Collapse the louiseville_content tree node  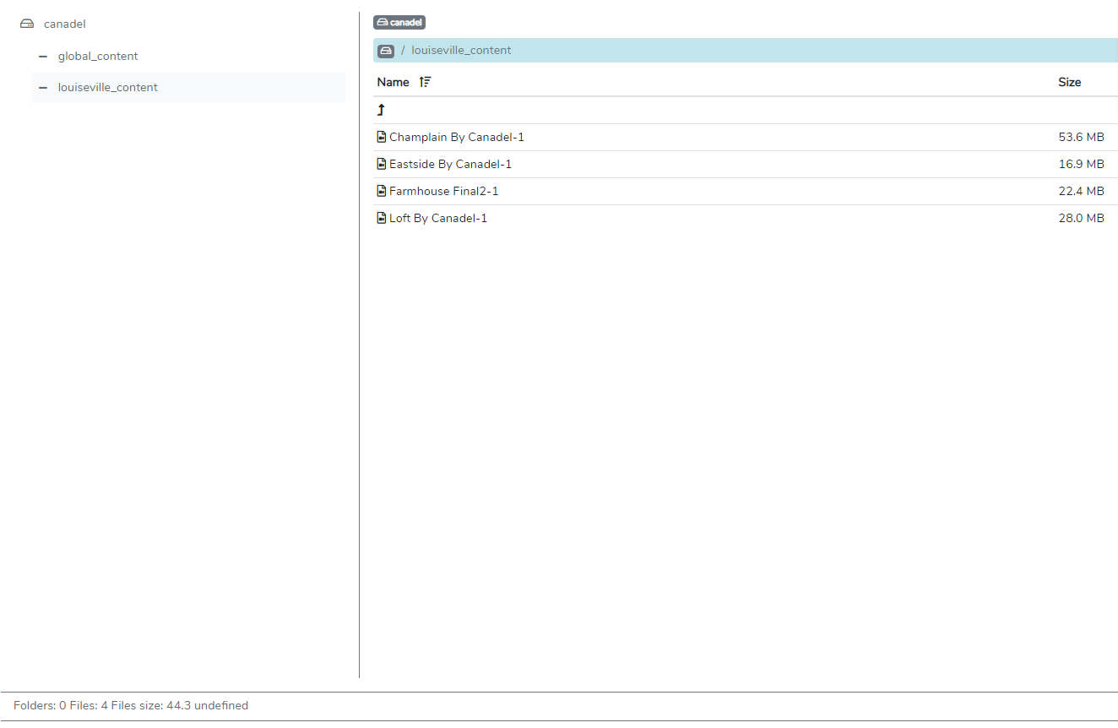click(42, 87)
